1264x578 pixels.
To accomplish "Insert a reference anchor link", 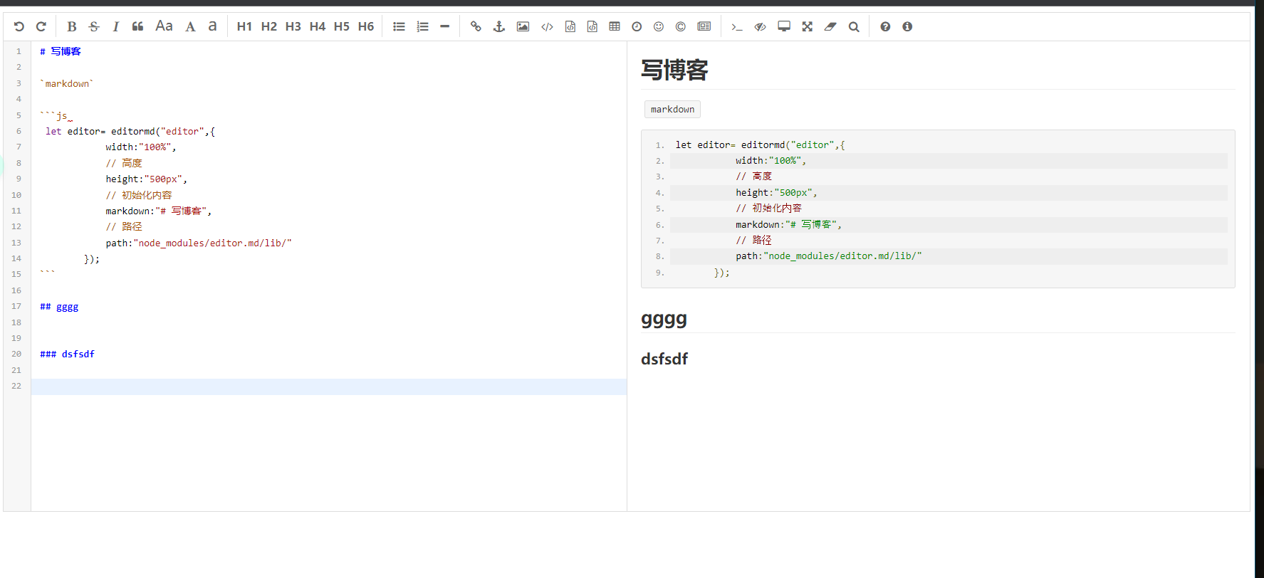I will click(x=499, y=26).
